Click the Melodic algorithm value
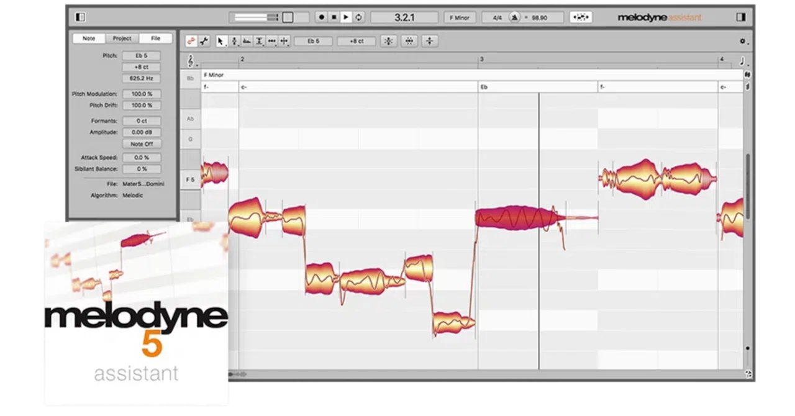The height and width of the screenshot is (416, 795). point(132,196)
